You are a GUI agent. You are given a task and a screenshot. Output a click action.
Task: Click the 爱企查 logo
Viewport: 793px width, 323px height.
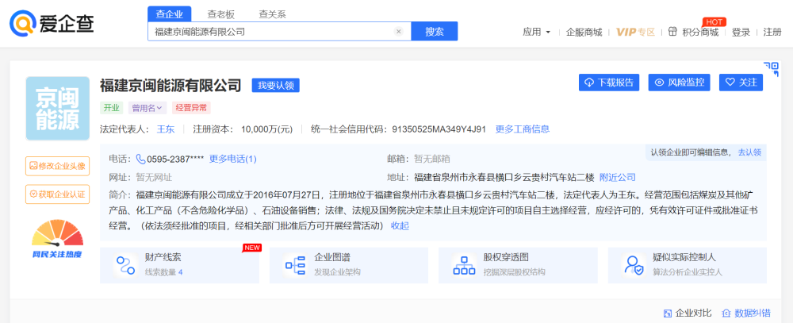tap(52, 23)
